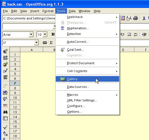Open the font size 10 dropdown
Image resolution: width=149 pixels, height=140 pixels.
[x=45, y=34]
